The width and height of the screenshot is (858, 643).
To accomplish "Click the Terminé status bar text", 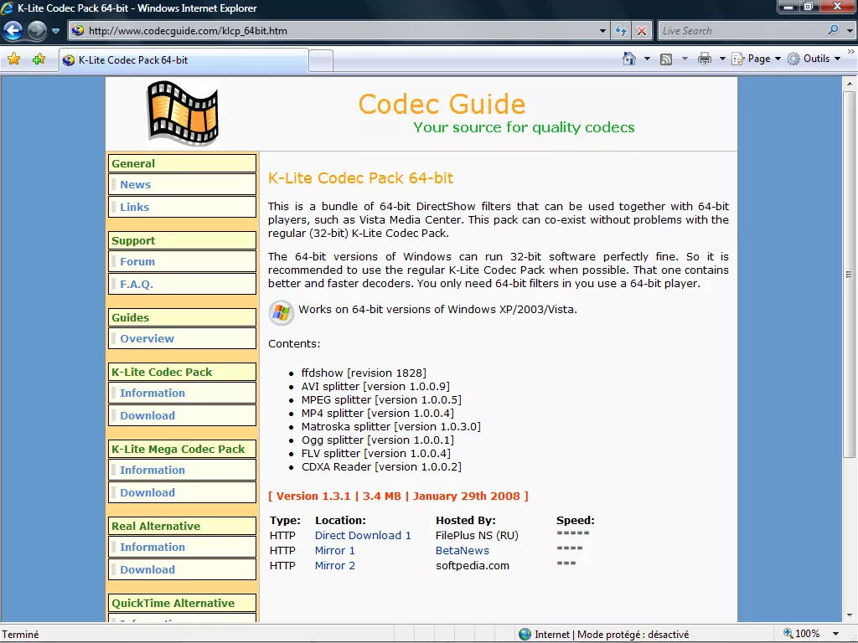I will pos(21,635).
